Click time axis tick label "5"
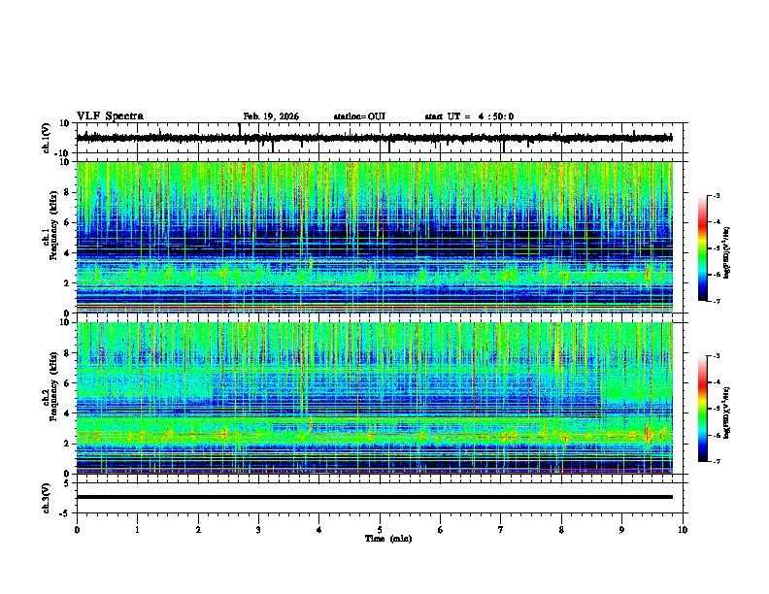769x594 pixels. tap(380, 530)
